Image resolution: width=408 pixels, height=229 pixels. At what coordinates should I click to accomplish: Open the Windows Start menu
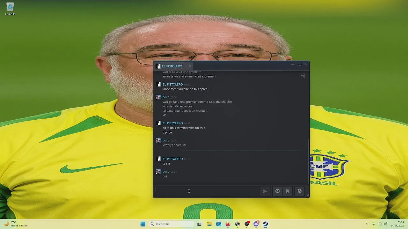pyautogui.click(x=143, y=224)
